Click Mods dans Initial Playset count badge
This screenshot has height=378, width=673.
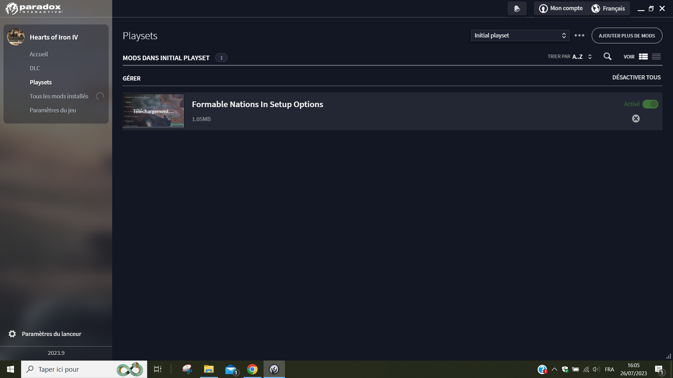click(221, 58)
